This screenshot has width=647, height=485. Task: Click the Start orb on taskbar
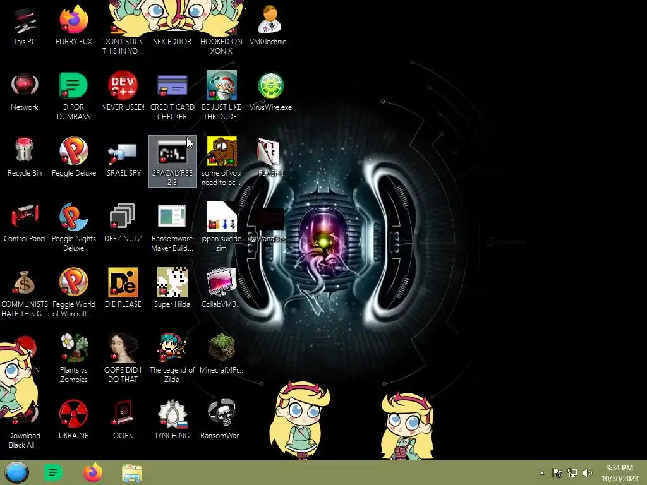pyautogui.click(x=16, y=472)
